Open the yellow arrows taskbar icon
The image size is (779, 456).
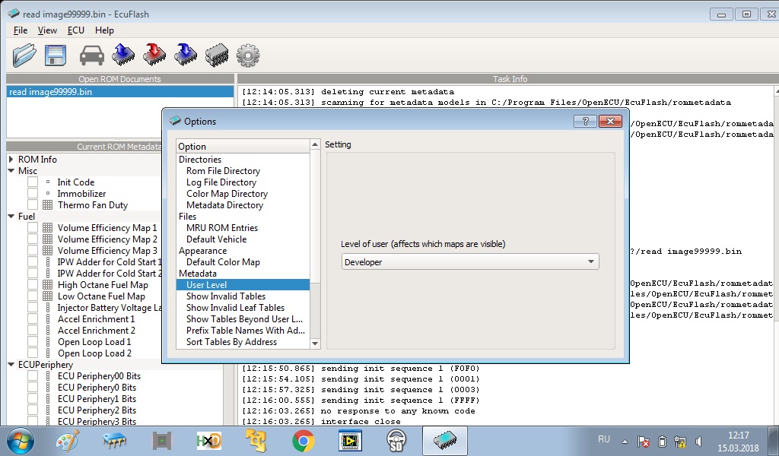coord(256,441)
